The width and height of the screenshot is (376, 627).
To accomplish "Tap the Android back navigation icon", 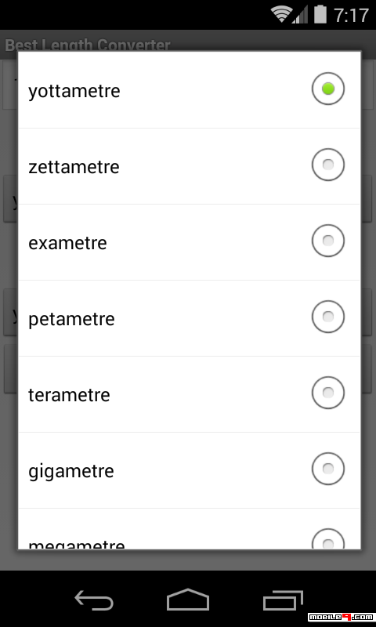I will (94, 600).
